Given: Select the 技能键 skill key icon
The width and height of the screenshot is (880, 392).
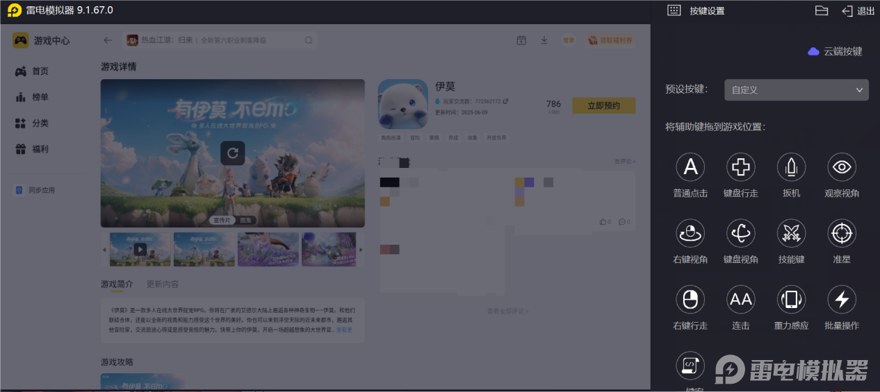Looking at the screenshot, I should pyautogui.click(x=791, y=233).
